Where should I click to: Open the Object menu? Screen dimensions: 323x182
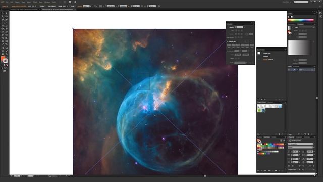pos(17,2)
